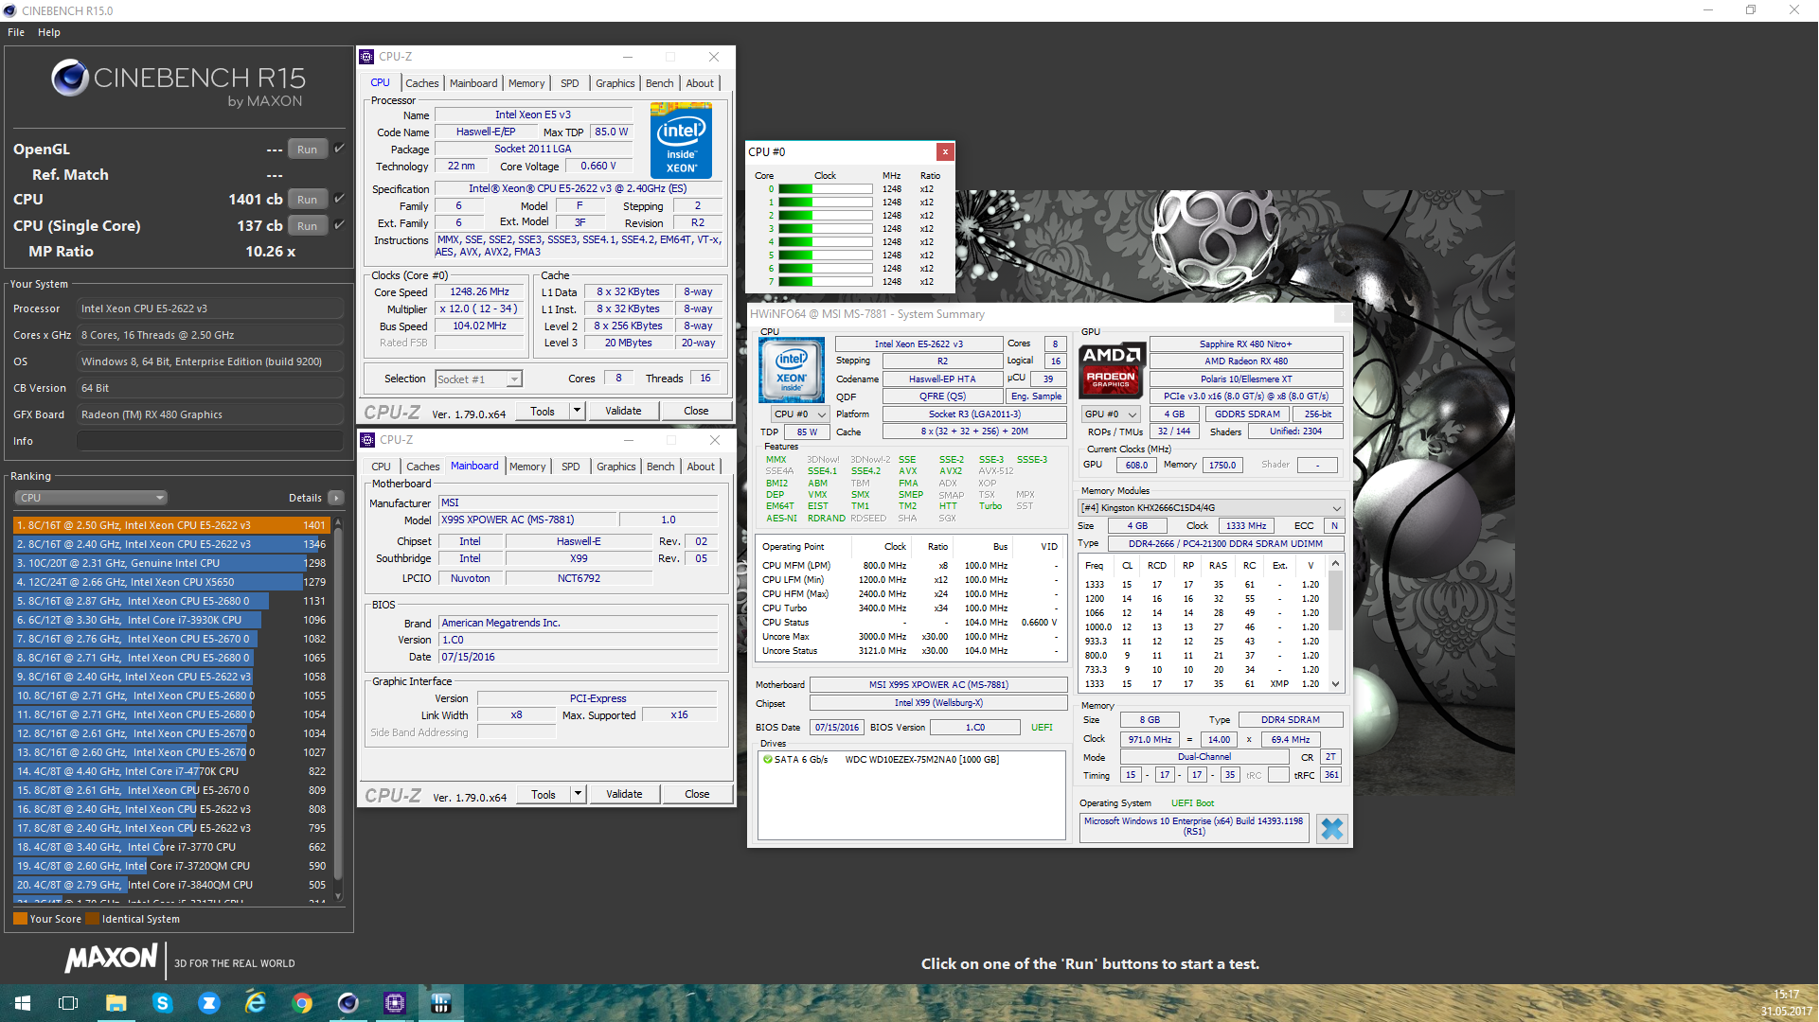Click the SATA drive status check icon
Viewport: 1819px width, 1022px height.
pos(768,759)
